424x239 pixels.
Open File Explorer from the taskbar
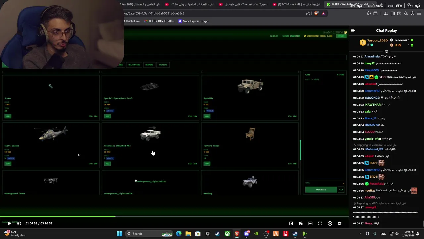[x=188, y=234]
